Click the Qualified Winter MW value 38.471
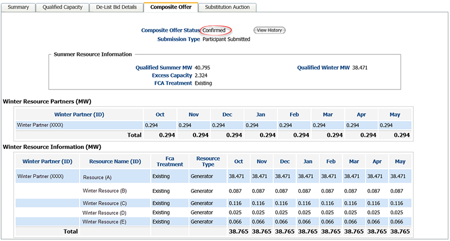Viewport: 450px width, 241px height. coord(360,68)
